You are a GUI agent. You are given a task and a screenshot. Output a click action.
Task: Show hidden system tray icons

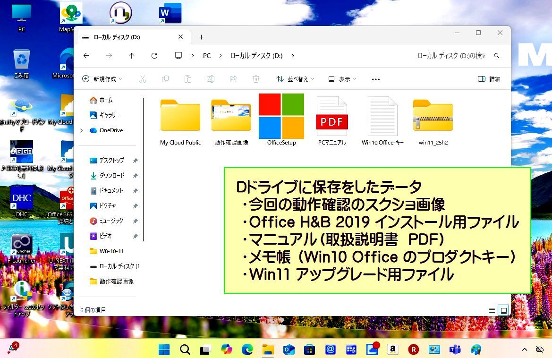(525, 349)
